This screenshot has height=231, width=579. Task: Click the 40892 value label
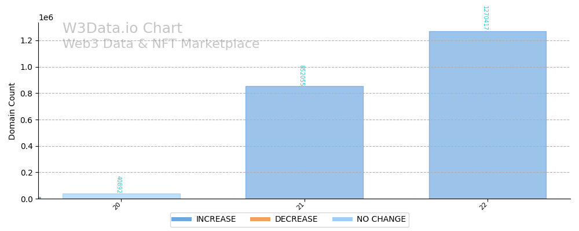coord(119,185)
